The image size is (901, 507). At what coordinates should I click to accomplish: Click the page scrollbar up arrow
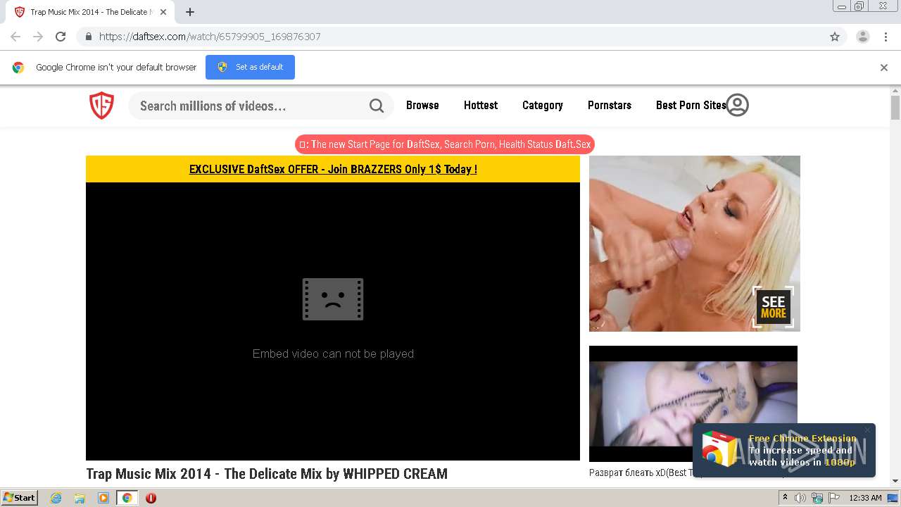pos(895,91)
